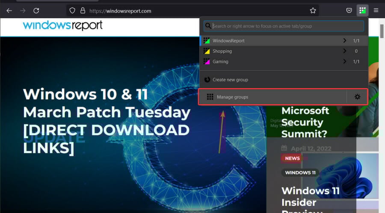The width and height of the screenshot is (385, 213).
Task: Click the Windows Report logo
Action: click(62, 26)
